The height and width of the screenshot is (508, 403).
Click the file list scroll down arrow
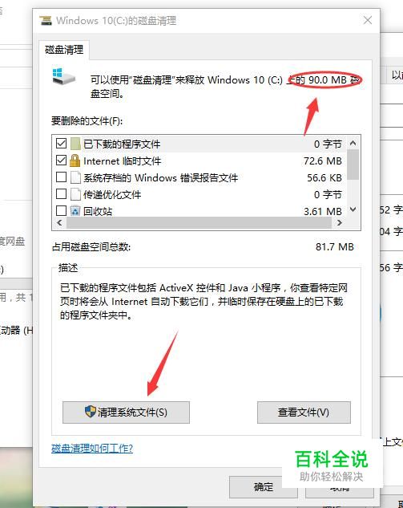point(353,209)
